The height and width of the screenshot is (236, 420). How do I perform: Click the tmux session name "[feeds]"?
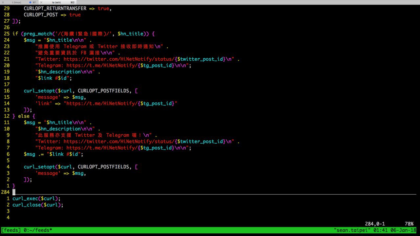[x=11, y=230]
